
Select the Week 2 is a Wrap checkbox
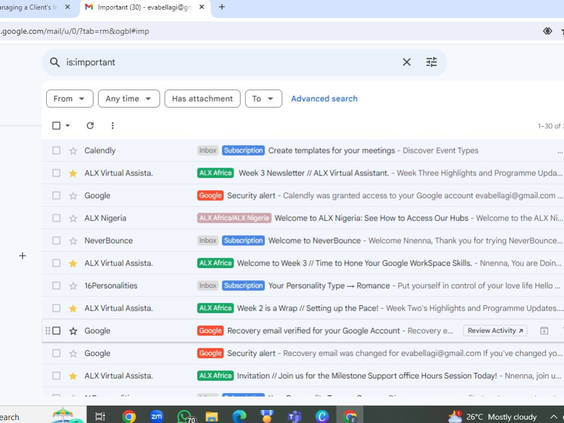click(56, 308)
